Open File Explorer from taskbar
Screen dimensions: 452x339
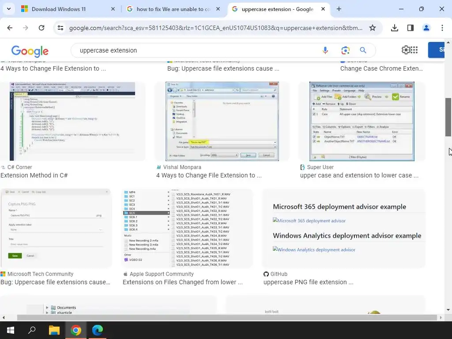[x=54, y=330]
